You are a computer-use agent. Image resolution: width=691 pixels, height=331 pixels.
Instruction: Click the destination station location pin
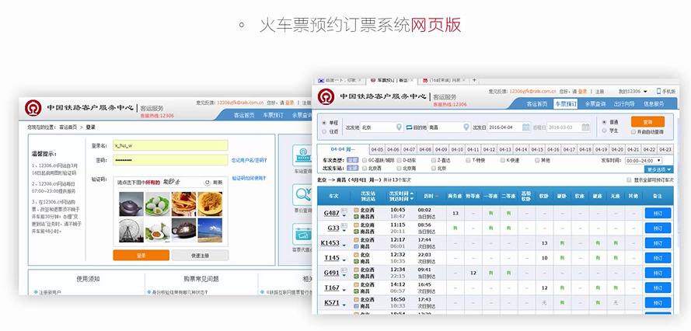466,127
